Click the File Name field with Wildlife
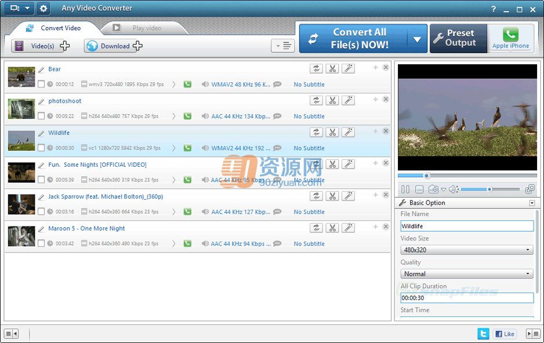Screen dimensions: 544x343 click(467, 226)
